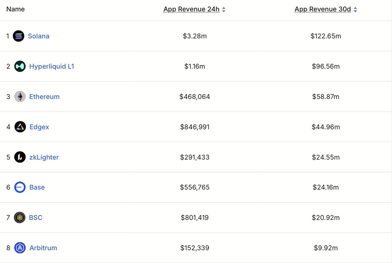Open the BSC chain link

[x=36, y=218]
